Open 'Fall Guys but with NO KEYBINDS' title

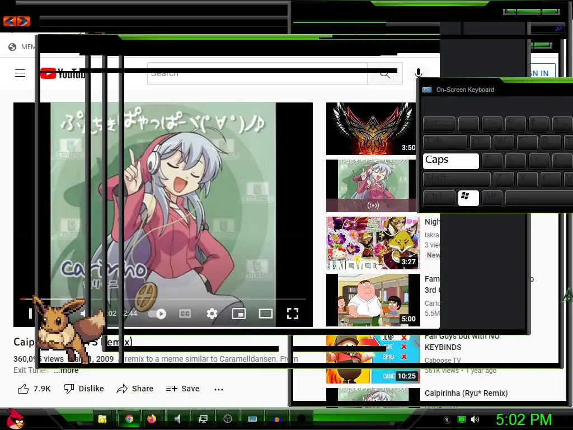coord(462,342)
